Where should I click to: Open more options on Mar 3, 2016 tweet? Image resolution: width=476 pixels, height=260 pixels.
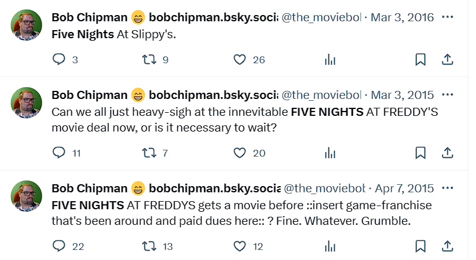pos(448,17)
